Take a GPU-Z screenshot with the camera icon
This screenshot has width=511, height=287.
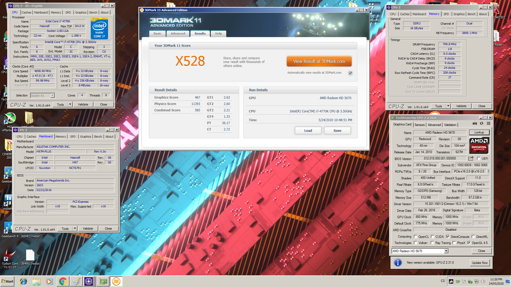(475, 124)
